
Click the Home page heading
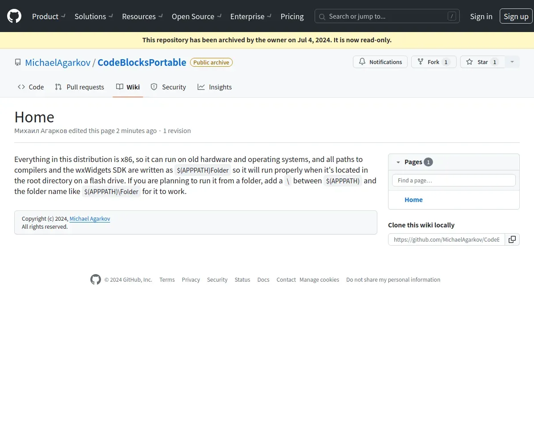point(34,117)
